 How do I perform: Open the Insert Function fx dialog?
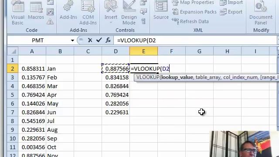pos(108,40)
